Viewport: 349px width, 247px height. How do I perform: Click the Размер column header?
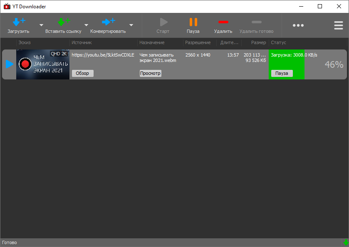tap(258, 42)
